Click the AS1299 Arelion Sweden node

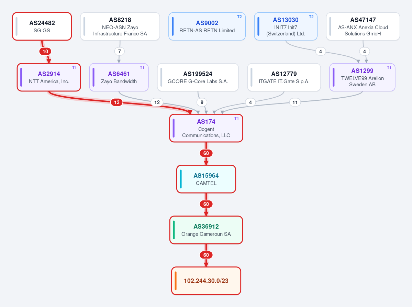pyautogui.click(x=362, y=77)
